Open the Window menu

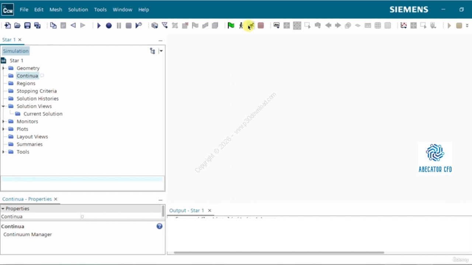pyautogui.click(x=122, y=10)
